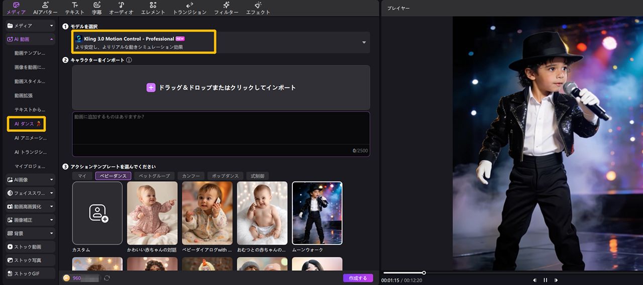Click the ストック動画 sidebar item
The width and height of the screenshot is (643, 285).
click(x=31, y=247)
